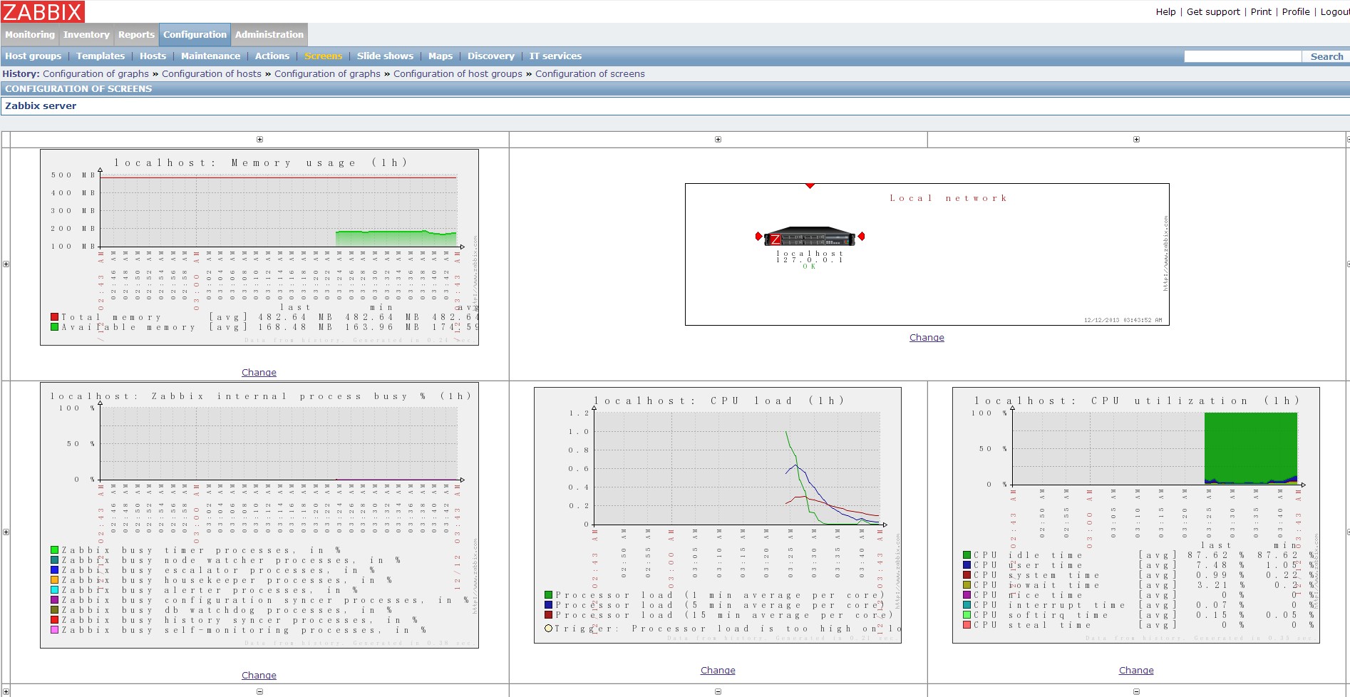Click the add-row plus icon beside internal process row
The height and width of the screenshot is (697, 1350).
(x=6, y=532)
